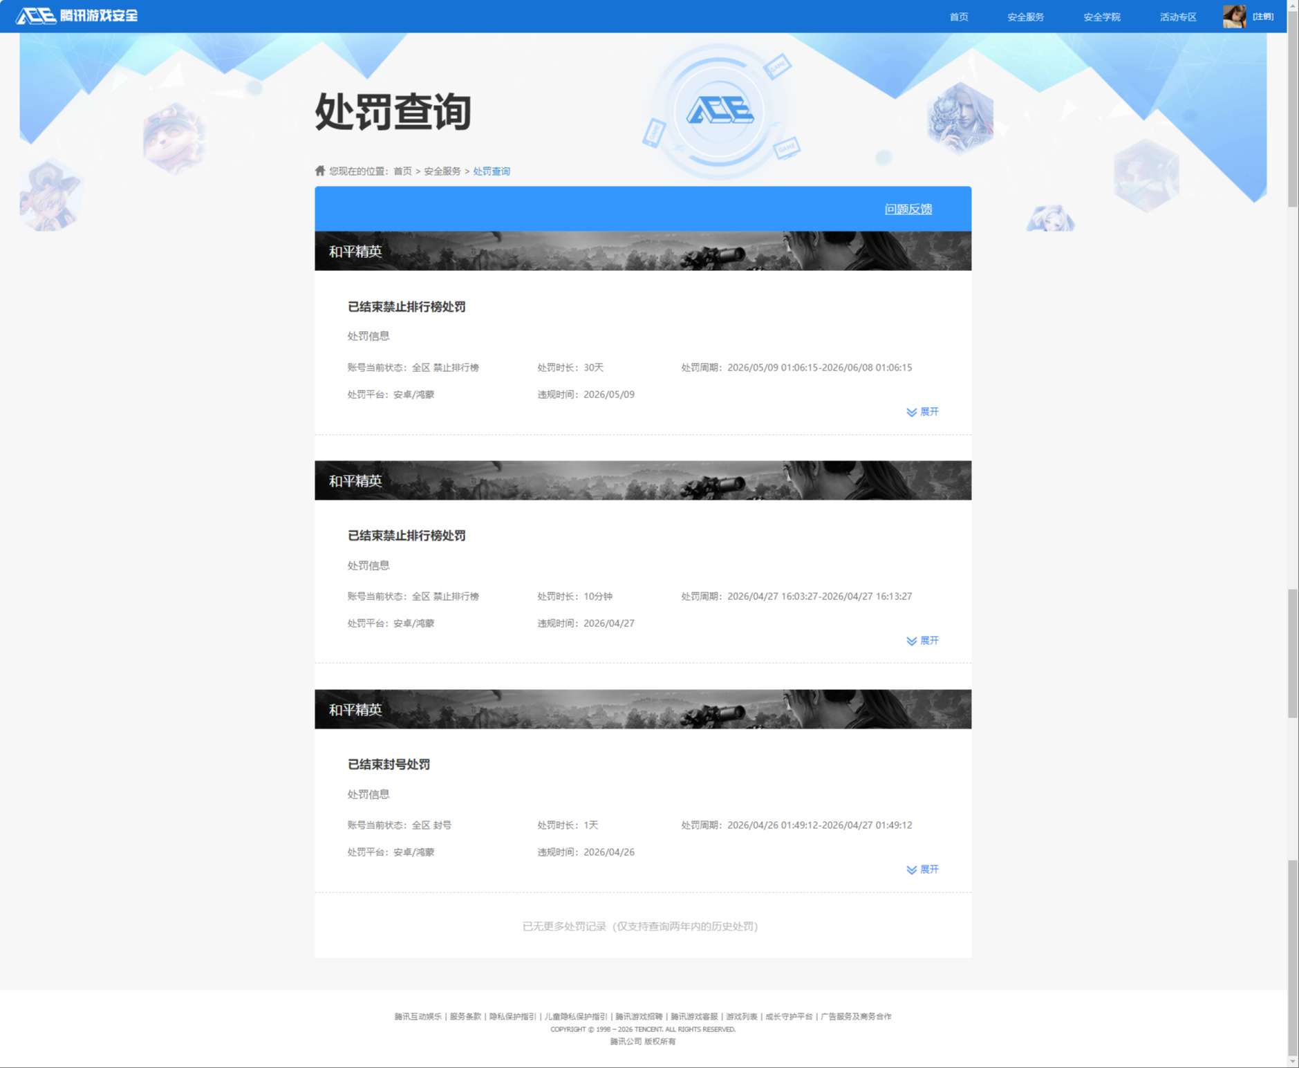Click 处罚查询 in the breadcrumb trail

click(x=492, y=171)
